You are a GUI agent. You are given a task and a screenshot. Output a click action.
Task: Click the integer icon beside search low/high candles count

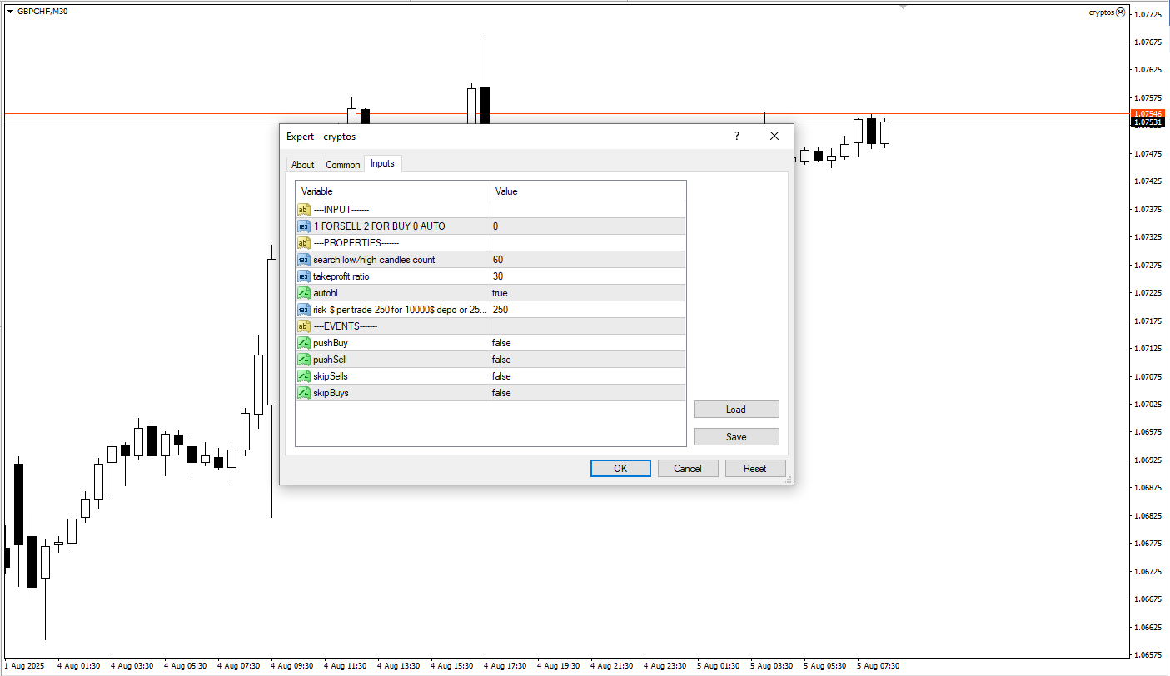[x=304, y=260]
